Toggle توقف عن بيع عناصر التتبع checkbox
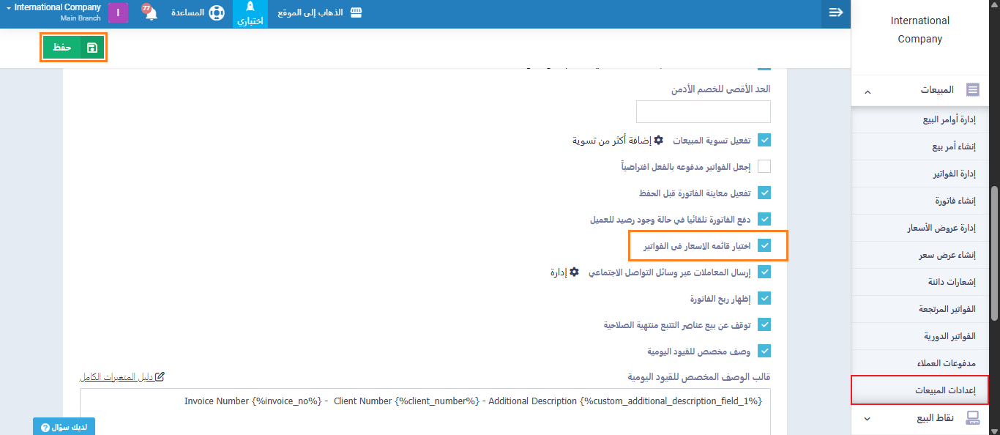 pos(764,324)
